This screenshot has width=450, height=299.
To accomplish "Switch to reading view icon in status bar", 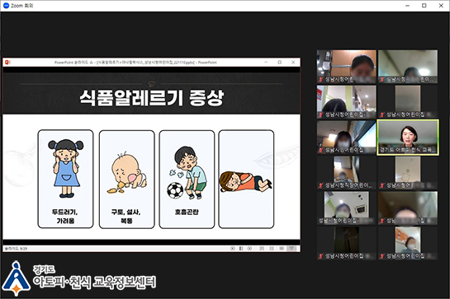I will (282, 248).
